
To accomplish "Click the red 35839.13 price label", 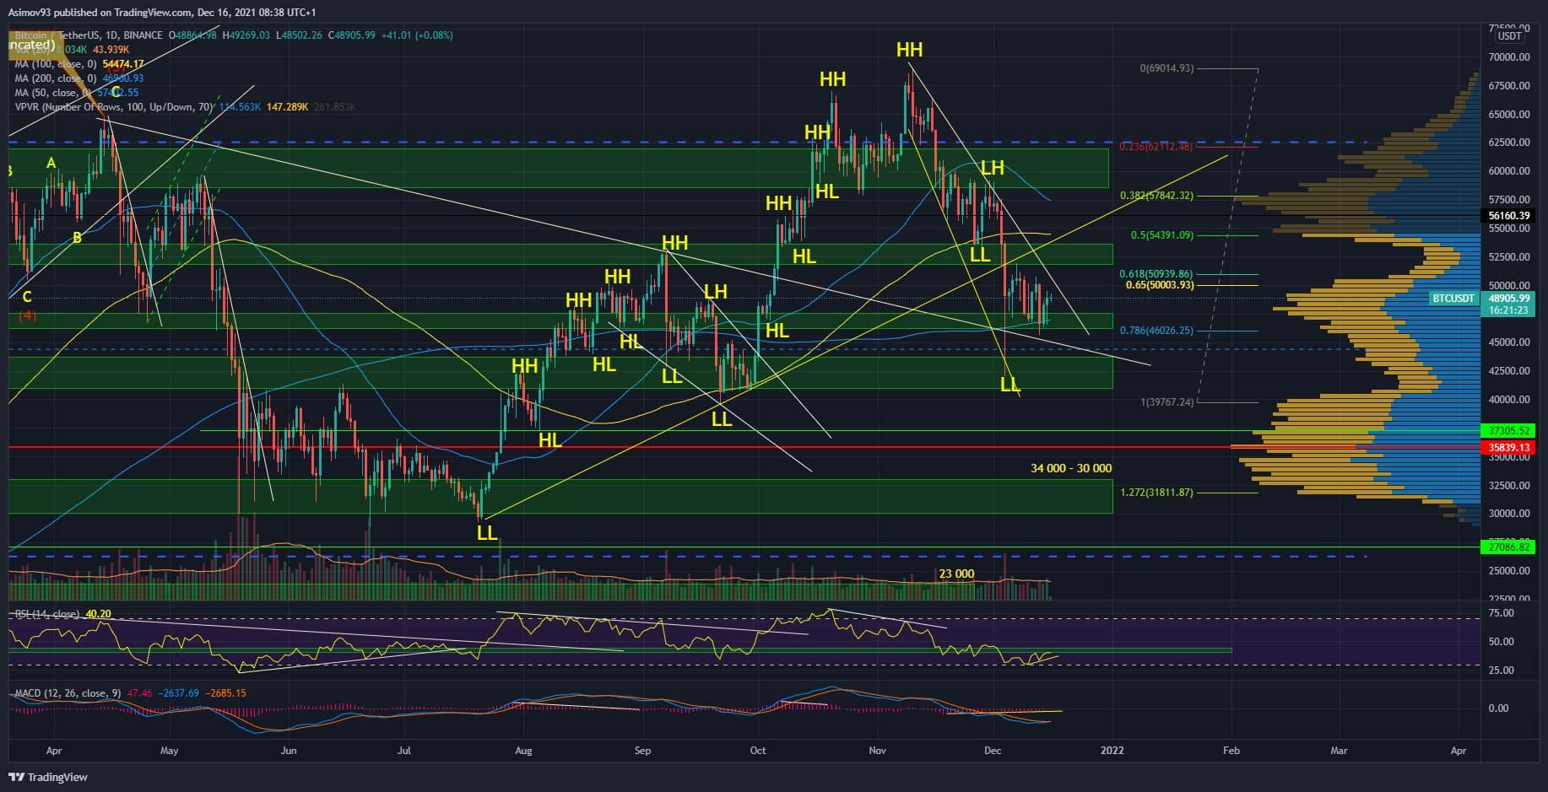I will (x=1509, y=448).
